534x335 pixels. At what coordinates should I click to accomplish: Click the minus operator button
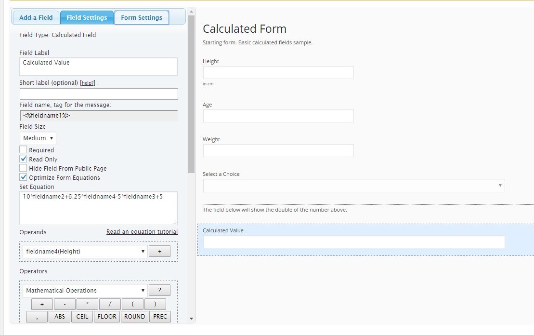coord(65,304)
